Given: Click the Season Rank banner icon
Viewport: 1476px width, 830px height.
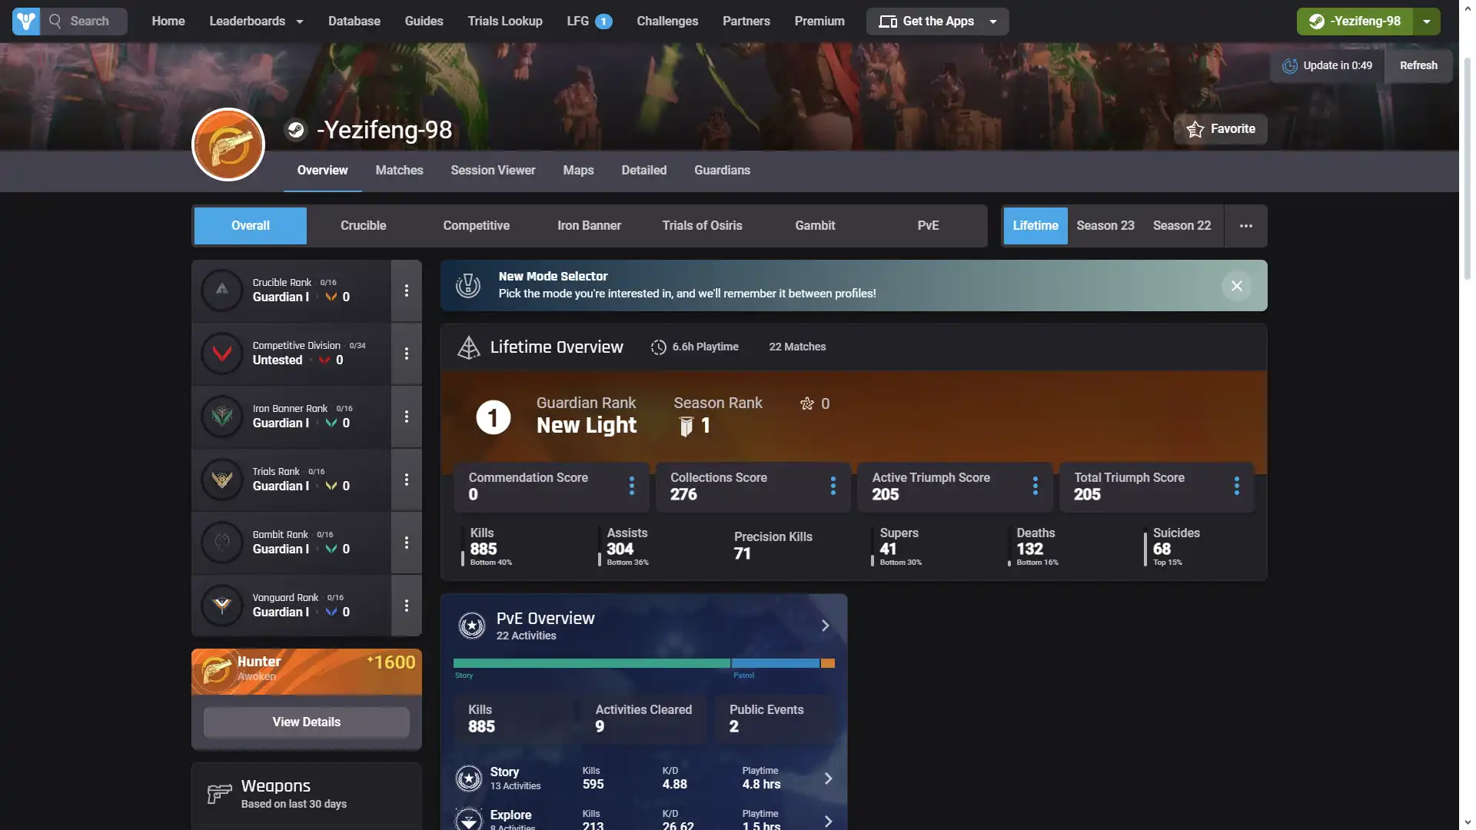Looking at the screenshot, I should click(686, 427).
